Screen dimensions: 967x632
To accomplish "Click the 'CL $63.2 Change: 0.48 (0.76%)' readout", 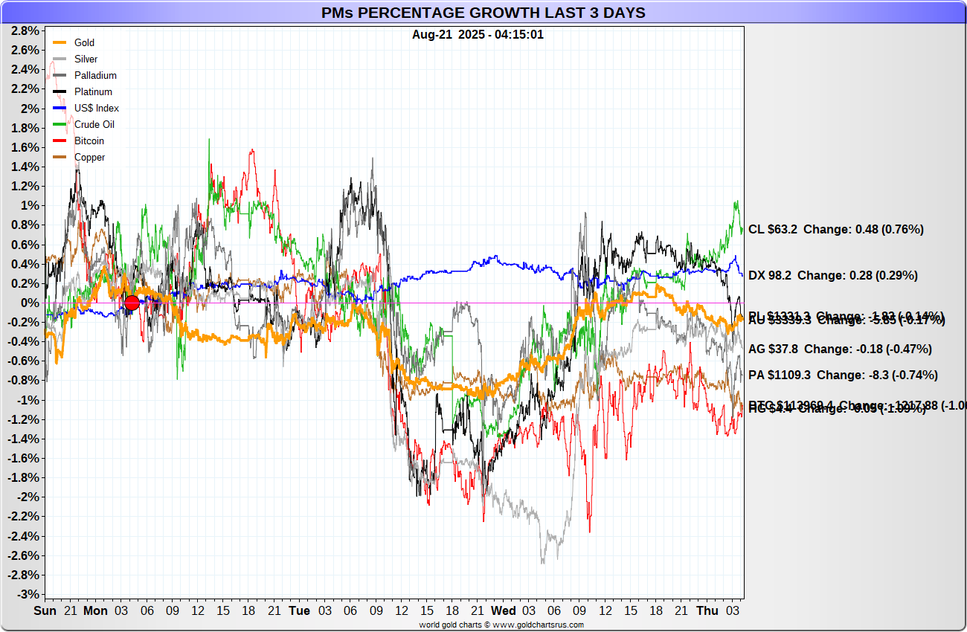I will (x=836, y=230).
